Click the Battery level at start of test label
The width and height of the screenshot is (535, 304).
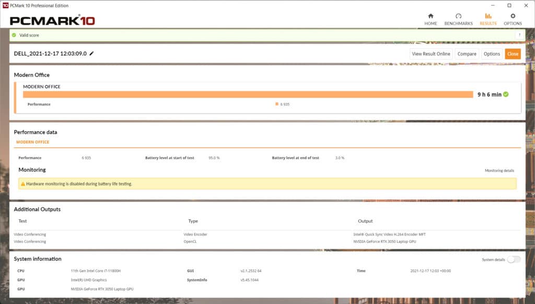[170, 158]
